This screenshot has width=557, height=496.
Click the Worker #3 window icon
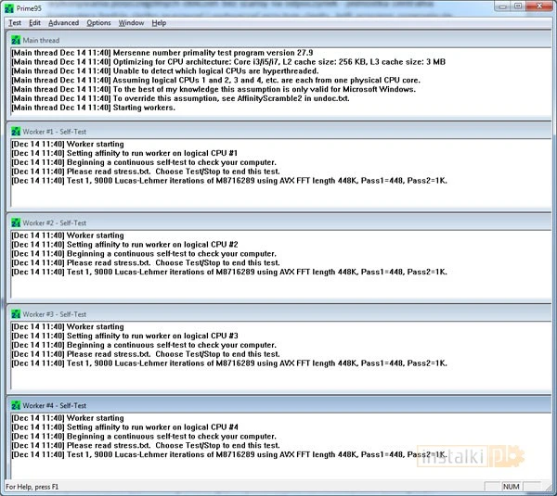[15, 314]
